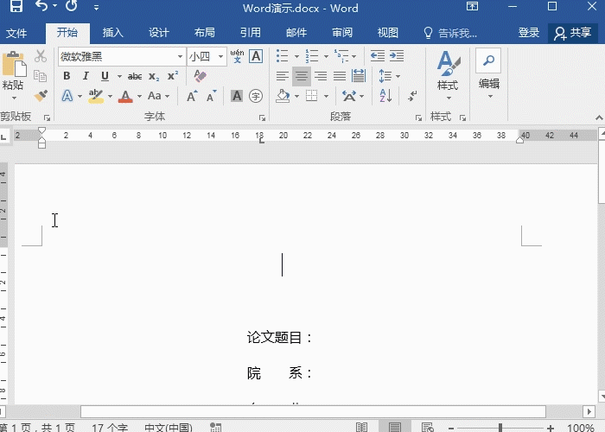
Task: Click the 告诉我 tell me box
Action: point(450,33)
